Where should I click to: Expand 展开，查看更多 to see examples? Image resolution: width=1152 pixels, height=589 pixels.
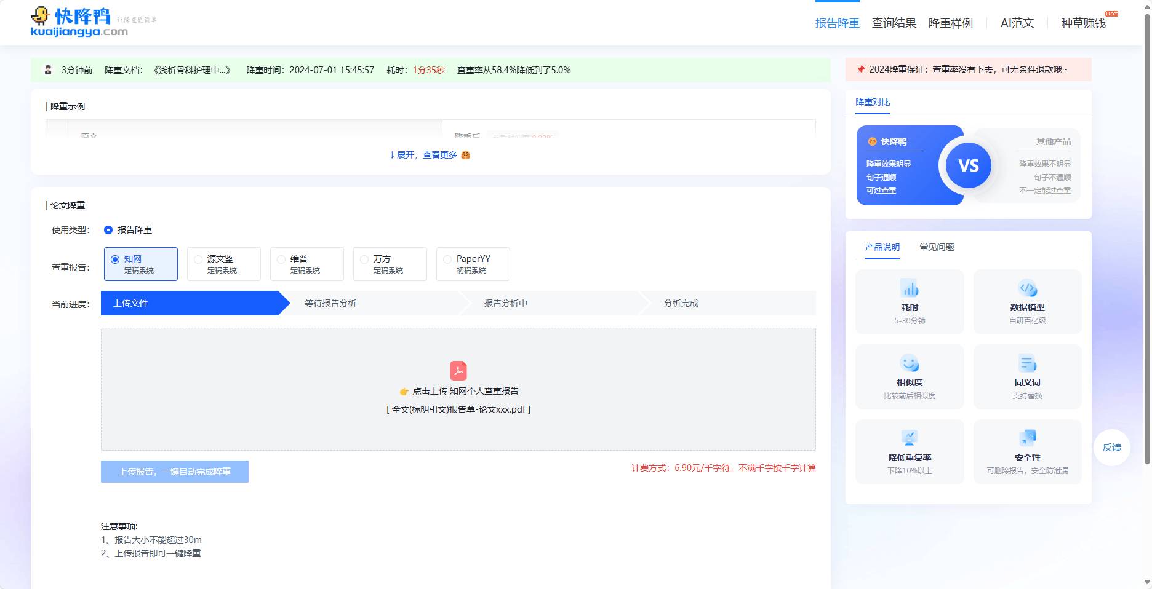pos(425,155)
